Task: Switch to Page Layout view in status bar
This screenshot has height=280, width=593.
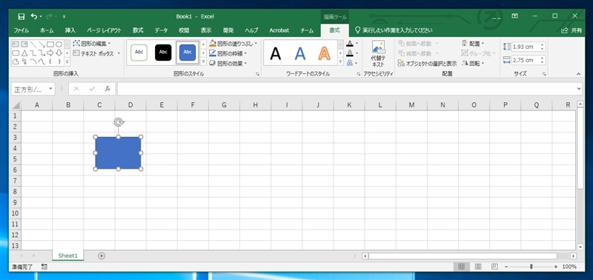Action: 478,267
